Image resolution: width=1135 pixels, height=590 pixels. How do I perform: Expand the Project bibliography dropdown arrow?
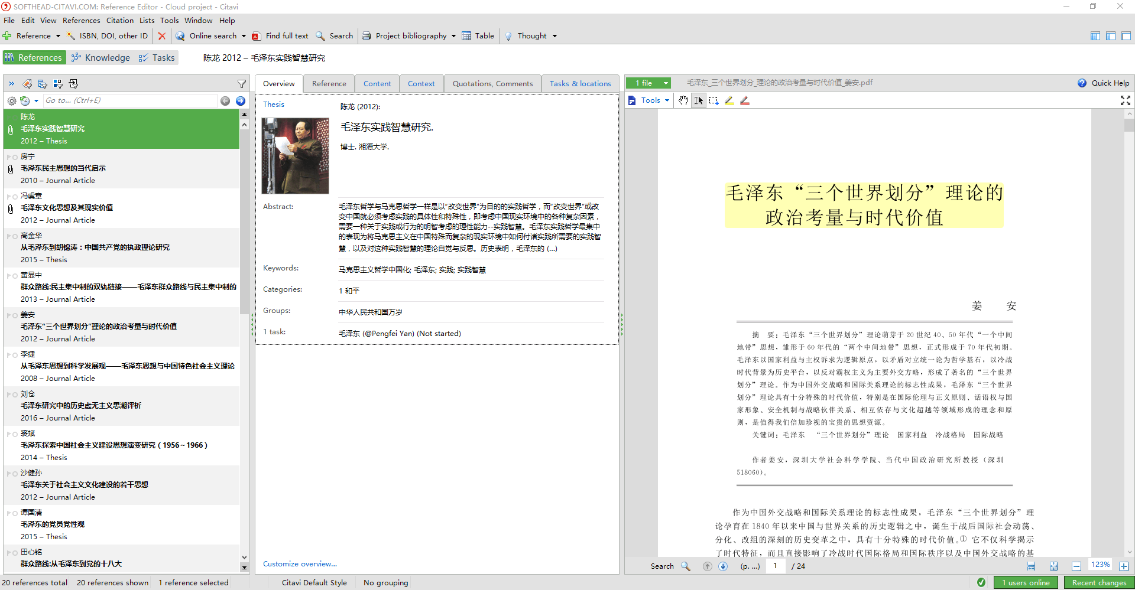[453, 36]
